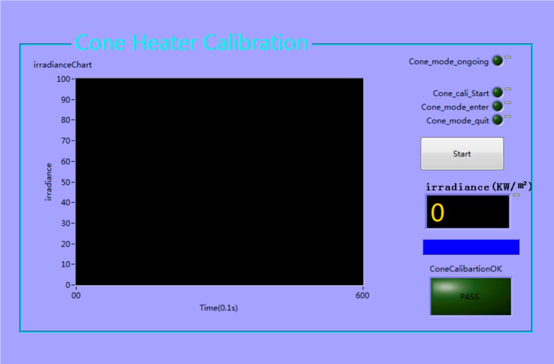Toggle the Cone_mode_enter LED indicator

498,106
